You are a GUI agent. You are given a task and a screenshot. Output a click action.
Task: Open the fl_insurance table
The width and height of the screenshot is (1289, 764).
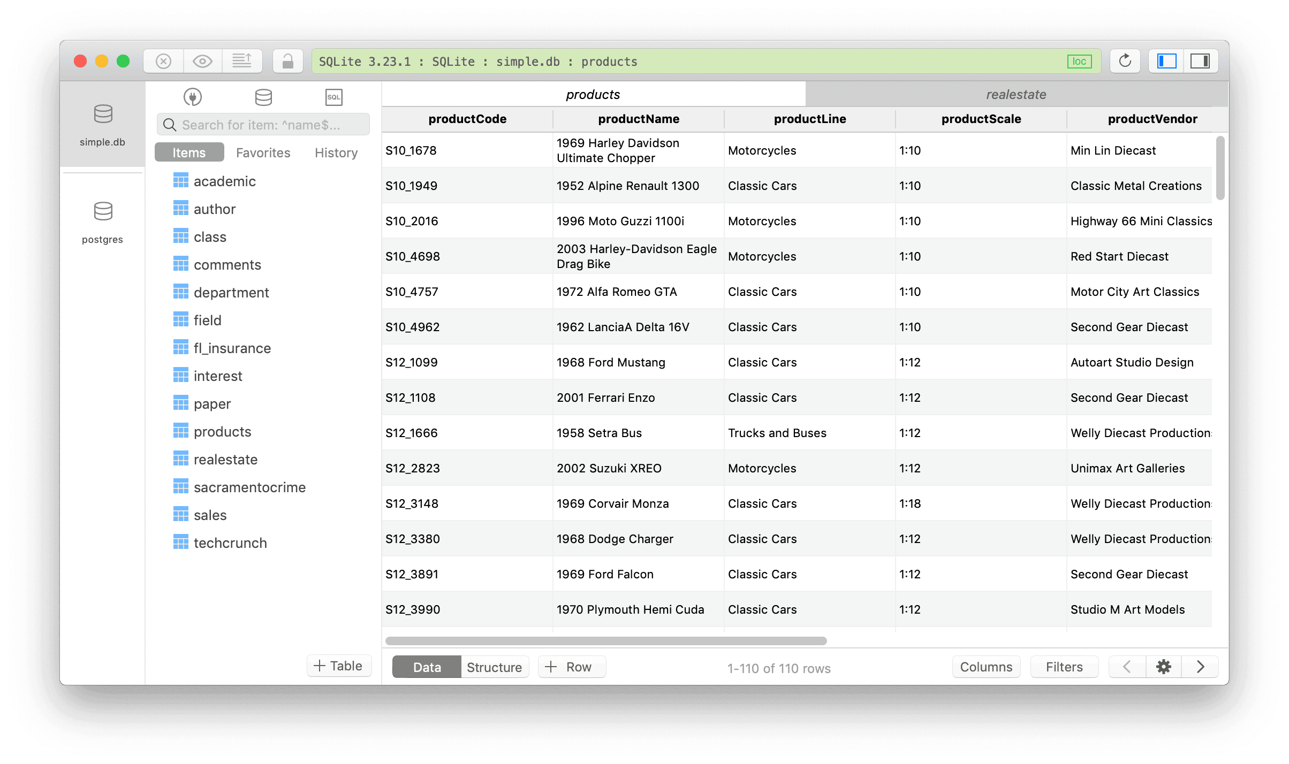tap(222, 348)
